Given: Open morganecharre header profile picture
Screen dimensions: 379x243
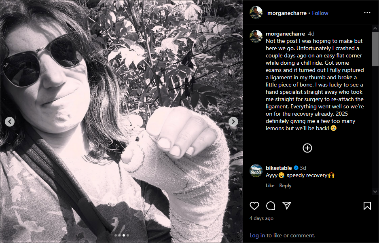Looking at the screenshot, I should pos(256,13).
